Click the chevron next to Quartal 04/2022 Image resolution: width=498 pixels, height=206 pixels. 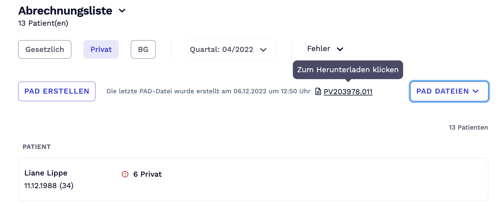tap(264, 50)
